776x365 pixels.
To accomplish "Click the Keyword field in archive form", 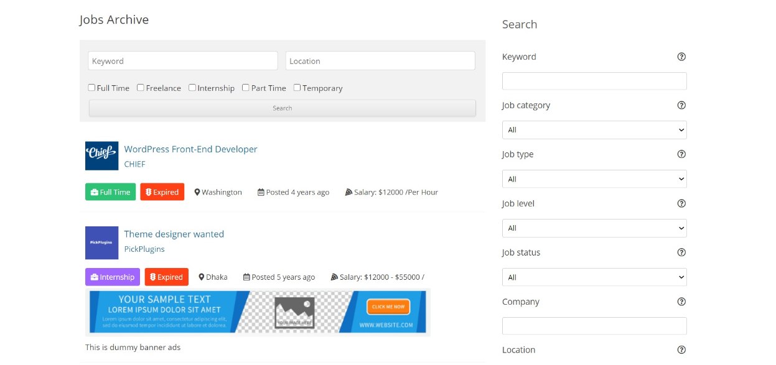I will [183, 61].
